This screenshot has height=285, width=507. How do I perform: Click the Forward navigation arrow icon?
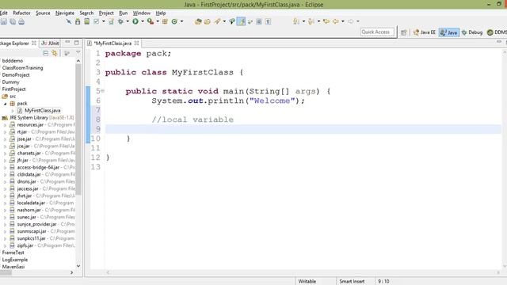(351, 21)
